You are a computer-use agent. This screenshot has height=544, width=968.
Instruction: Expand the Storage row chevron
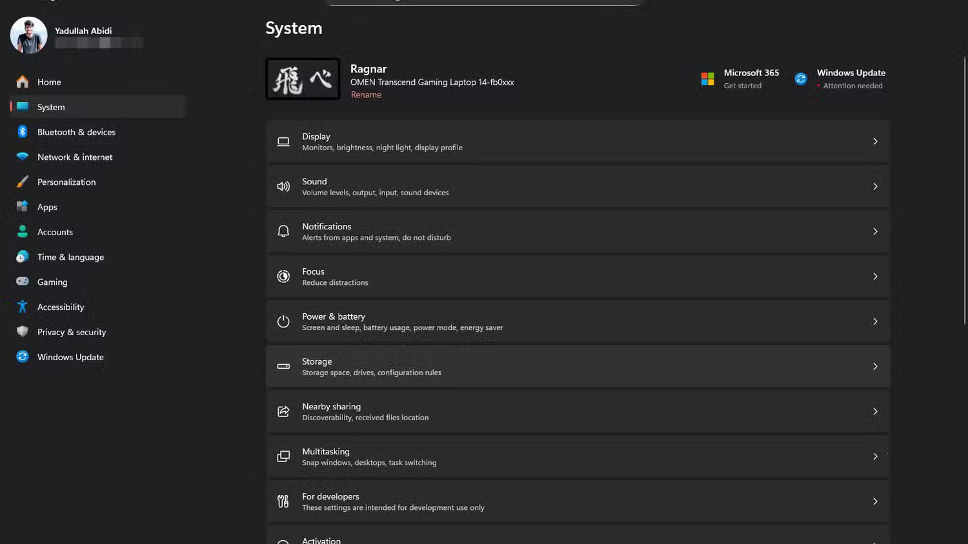click(x=875, y=366)
